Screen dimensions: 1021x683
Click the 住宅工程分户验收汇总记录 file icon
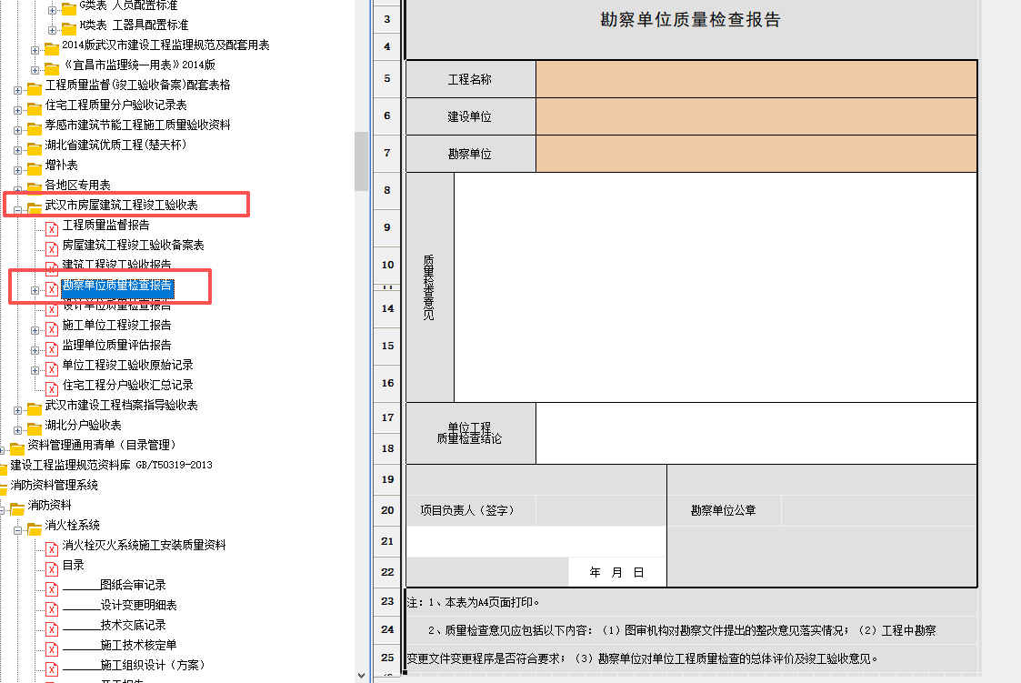52,386
